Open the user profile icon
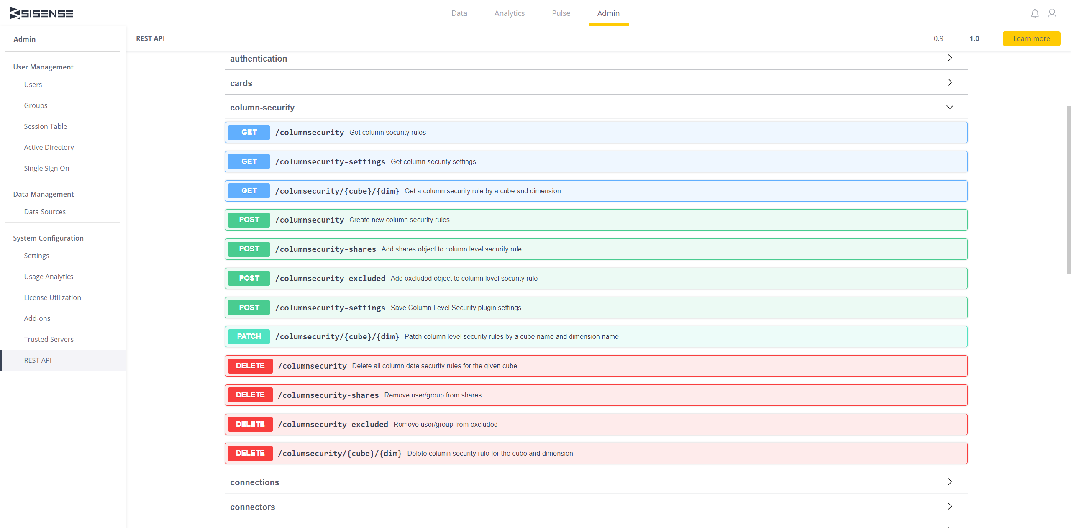 click(1052, 14)
